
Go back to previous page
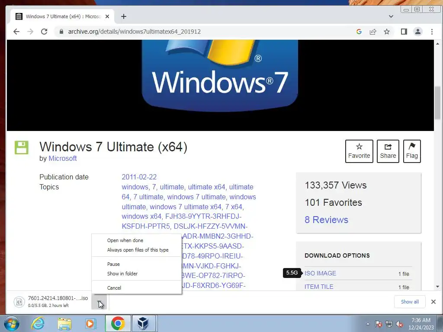point(16,32)
